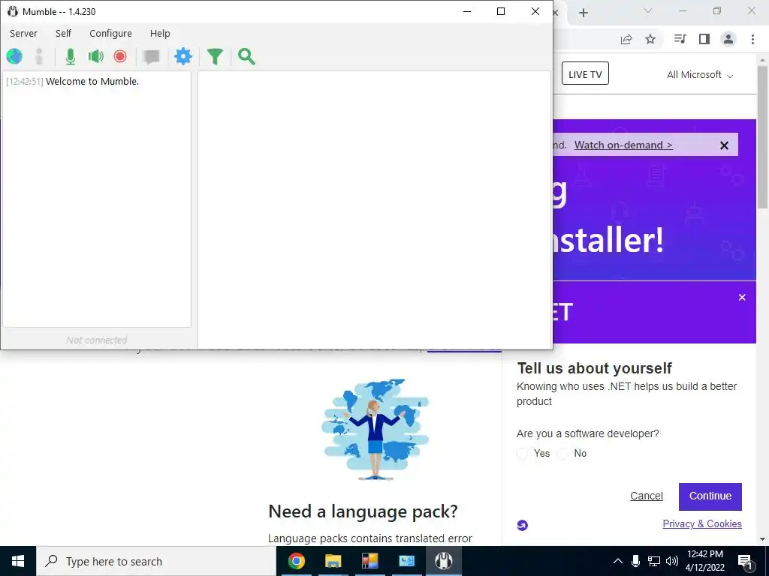
Task: Open the Configure menu
Action: point(111,33)
